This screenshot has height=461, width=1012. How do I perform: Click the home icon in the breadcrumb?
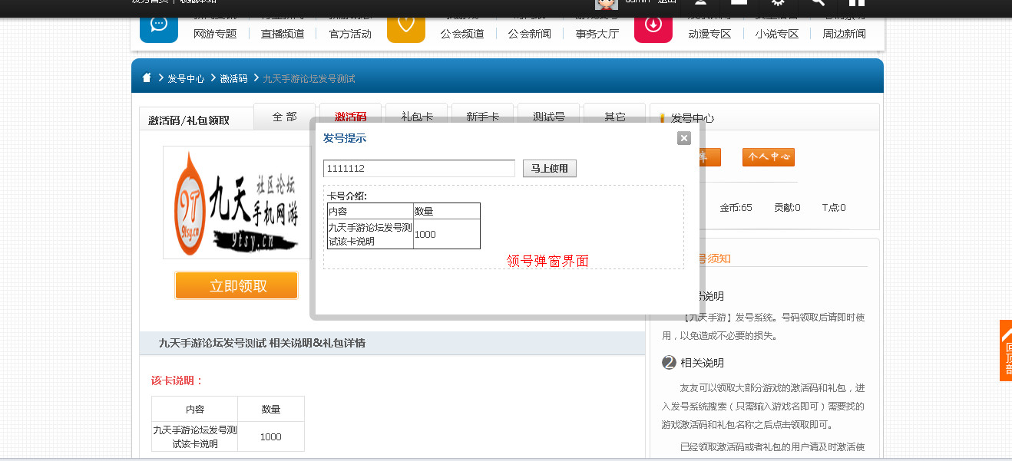click(147, 78)
